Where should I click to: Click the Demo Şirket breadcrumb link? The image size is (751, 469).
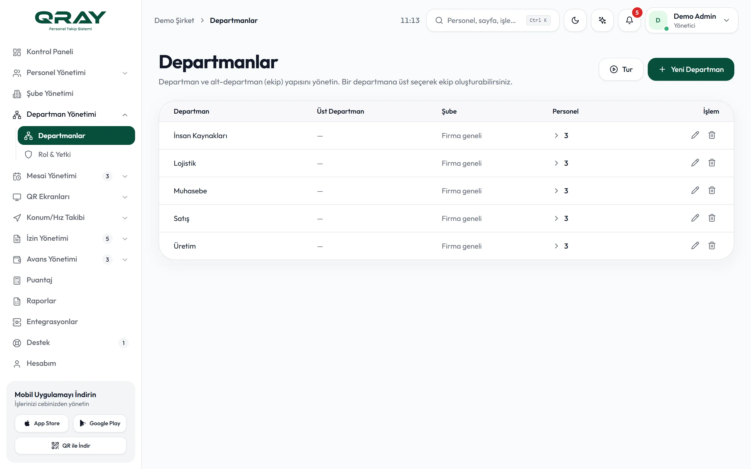pyautogui.click(x=174, y=21)
